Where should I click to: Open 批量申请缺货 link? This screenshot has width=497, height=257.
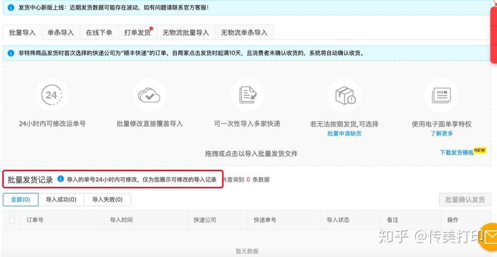coord(344,134)
